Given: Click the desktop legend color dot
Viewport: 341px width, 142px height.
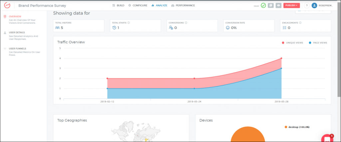Looking at the screenshot, I should pos(286,127).
